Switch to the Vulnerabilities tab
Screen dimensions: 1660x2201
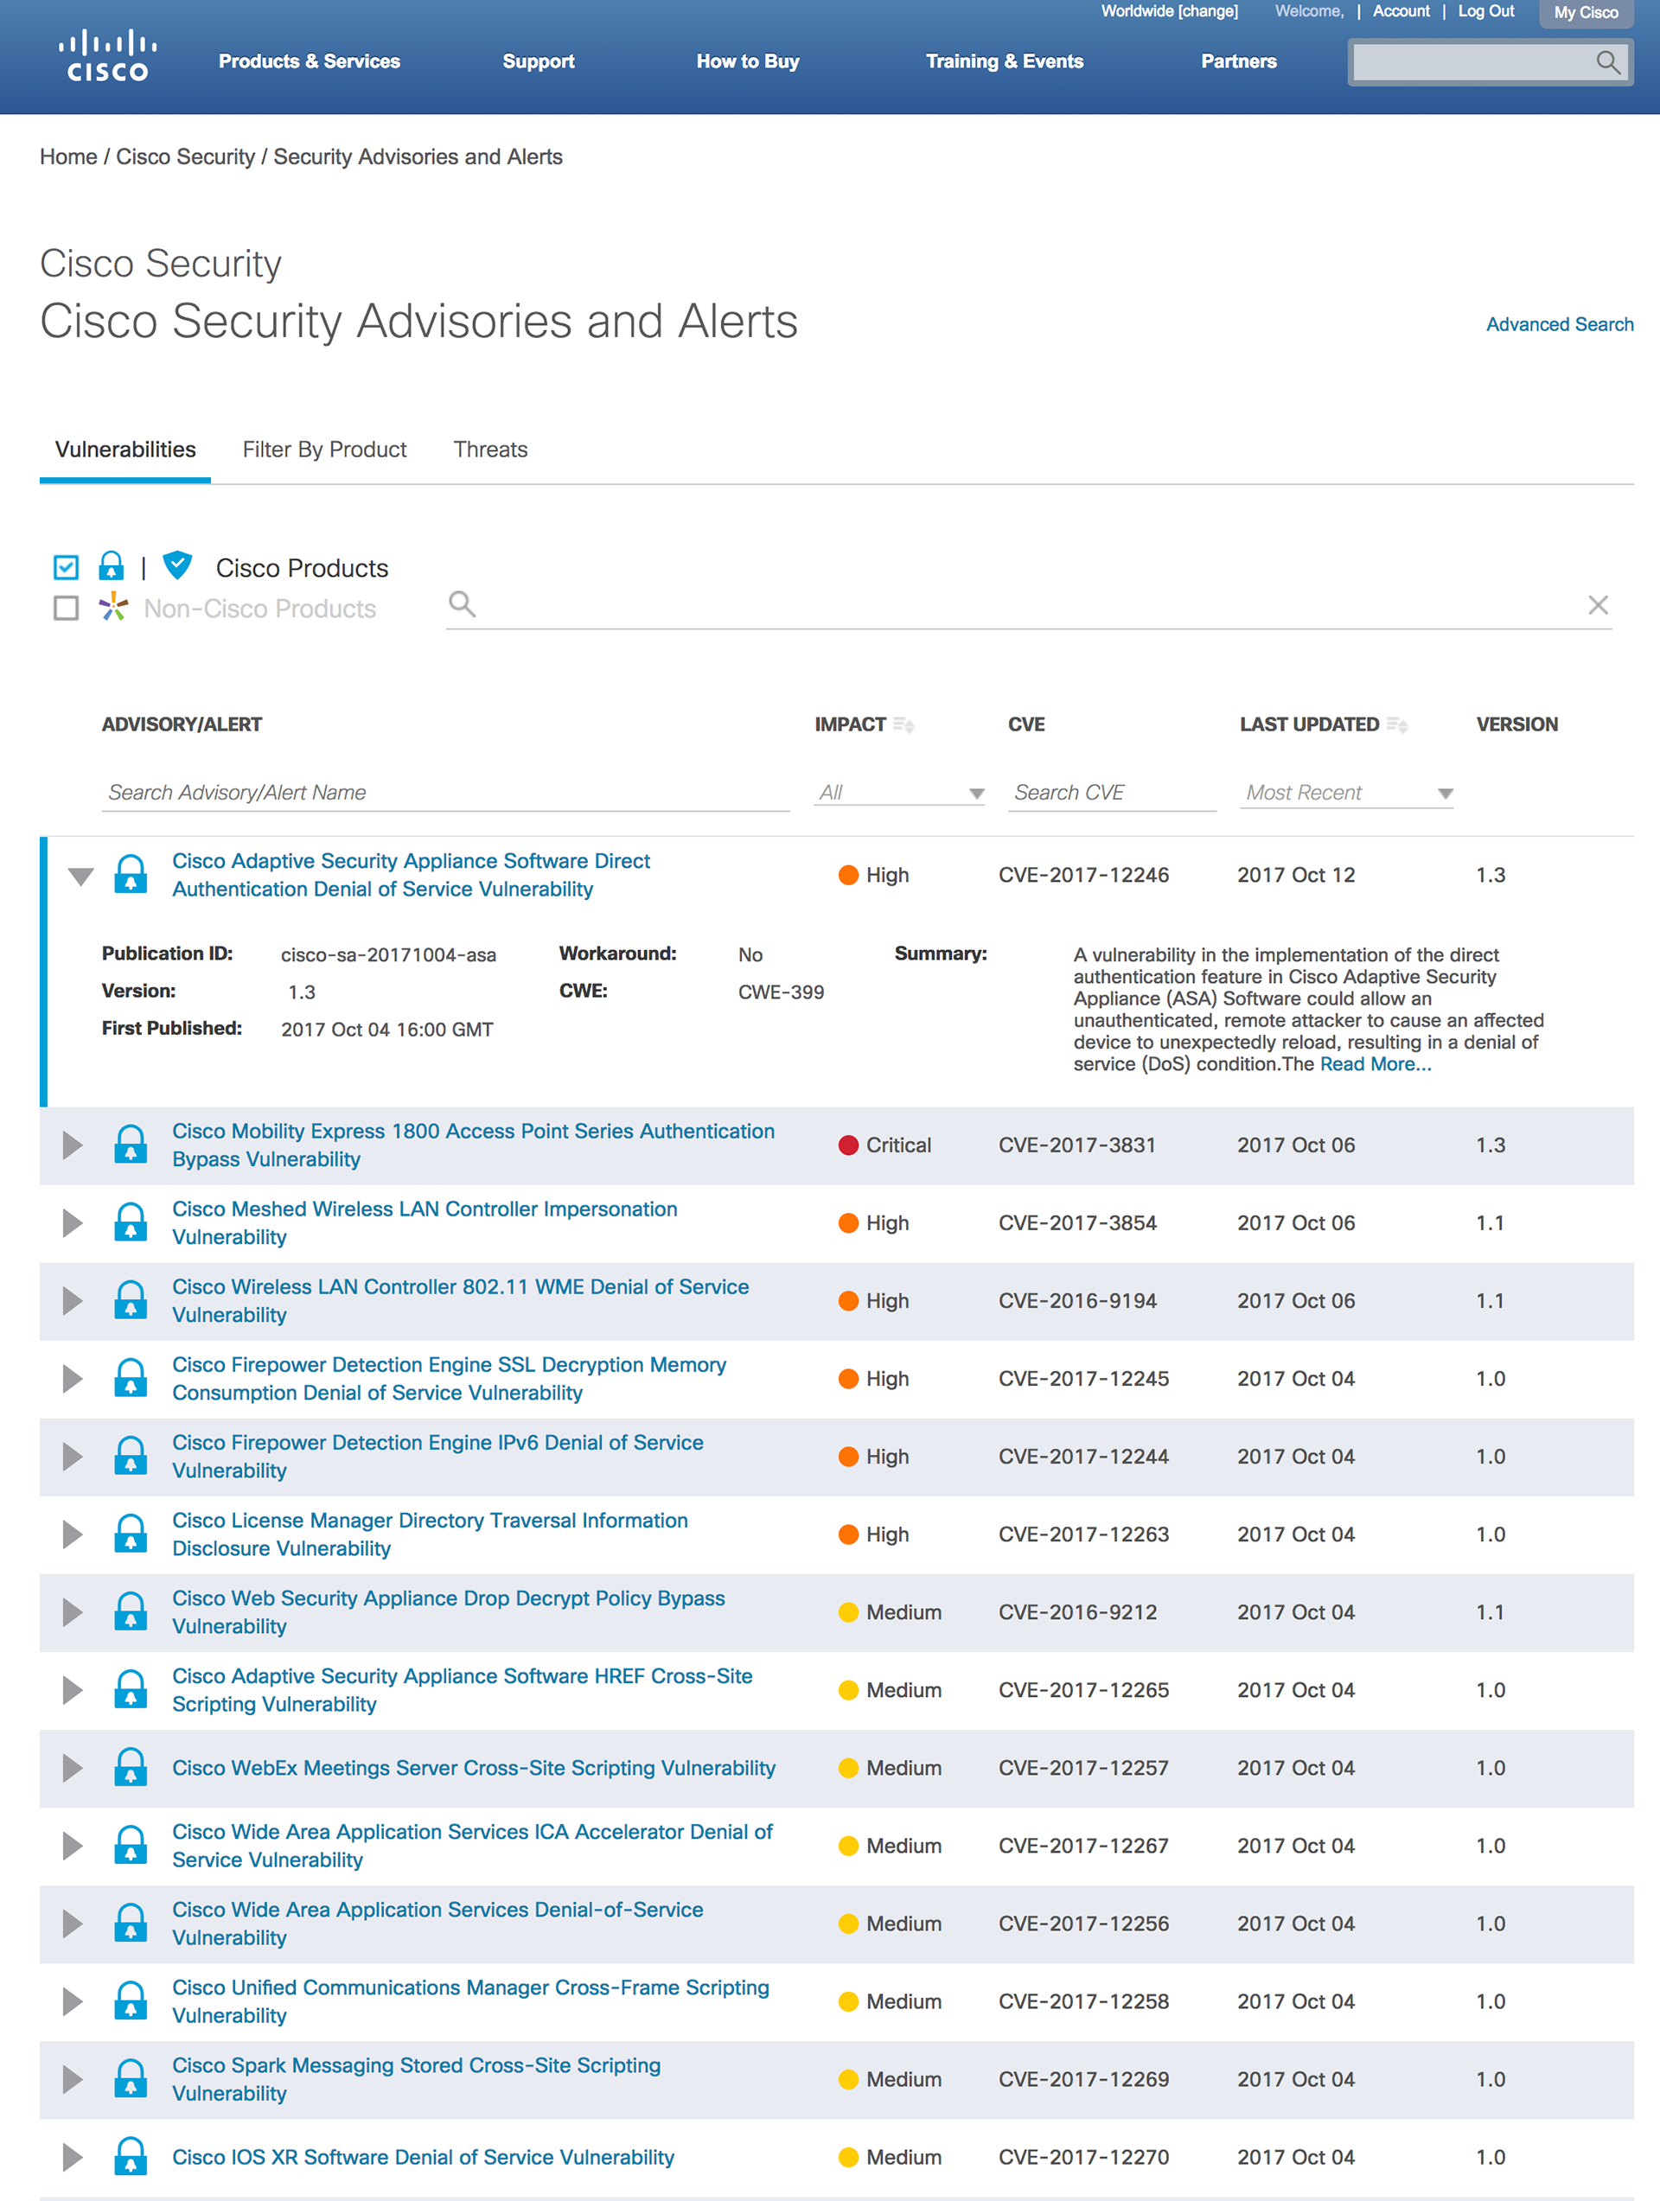pos(125,450)
